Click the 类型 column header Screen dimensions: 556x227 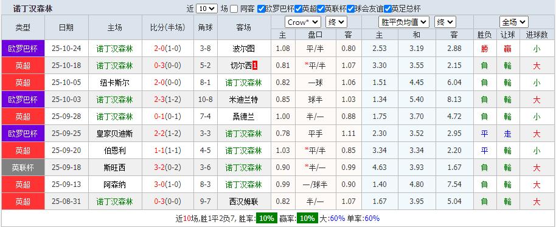click(x=23, y=27)
